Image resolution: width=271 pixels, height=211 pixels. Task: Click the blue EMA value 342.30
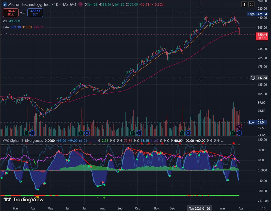point(16,27)
